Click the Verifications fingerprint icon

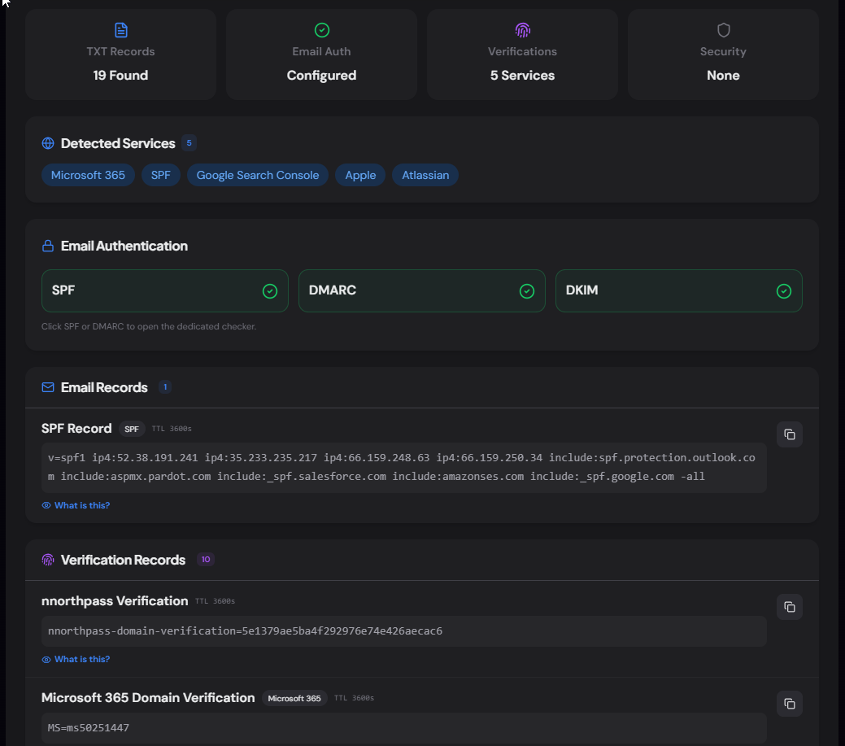coord(523,30)
